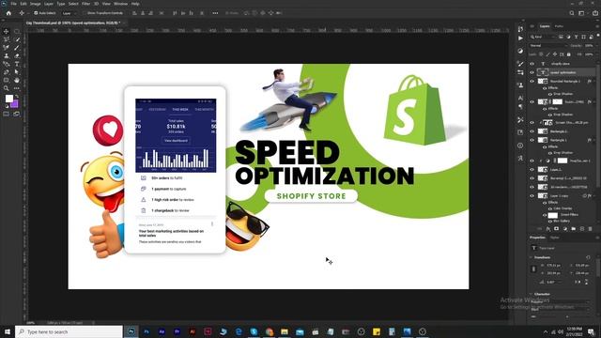Image resolution: width=601 pixels, height=338 pixels.
Task: Open the blend mode Normal dropdown
Action: tap(547, 46)
